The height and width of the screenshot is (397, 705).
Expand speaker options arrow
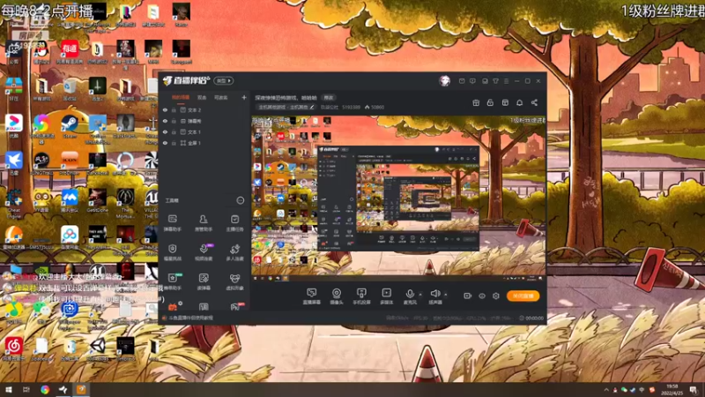[x=446, y=295]
